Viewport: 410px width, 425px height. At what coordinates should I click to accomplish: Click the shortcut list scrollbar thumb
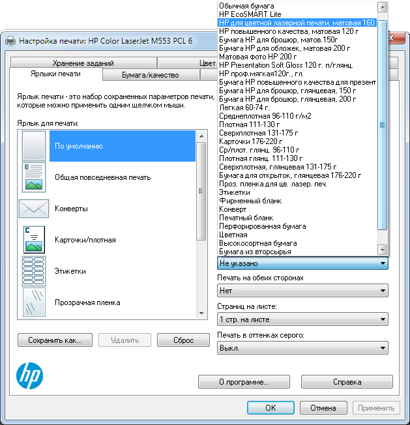coord(201,191)
